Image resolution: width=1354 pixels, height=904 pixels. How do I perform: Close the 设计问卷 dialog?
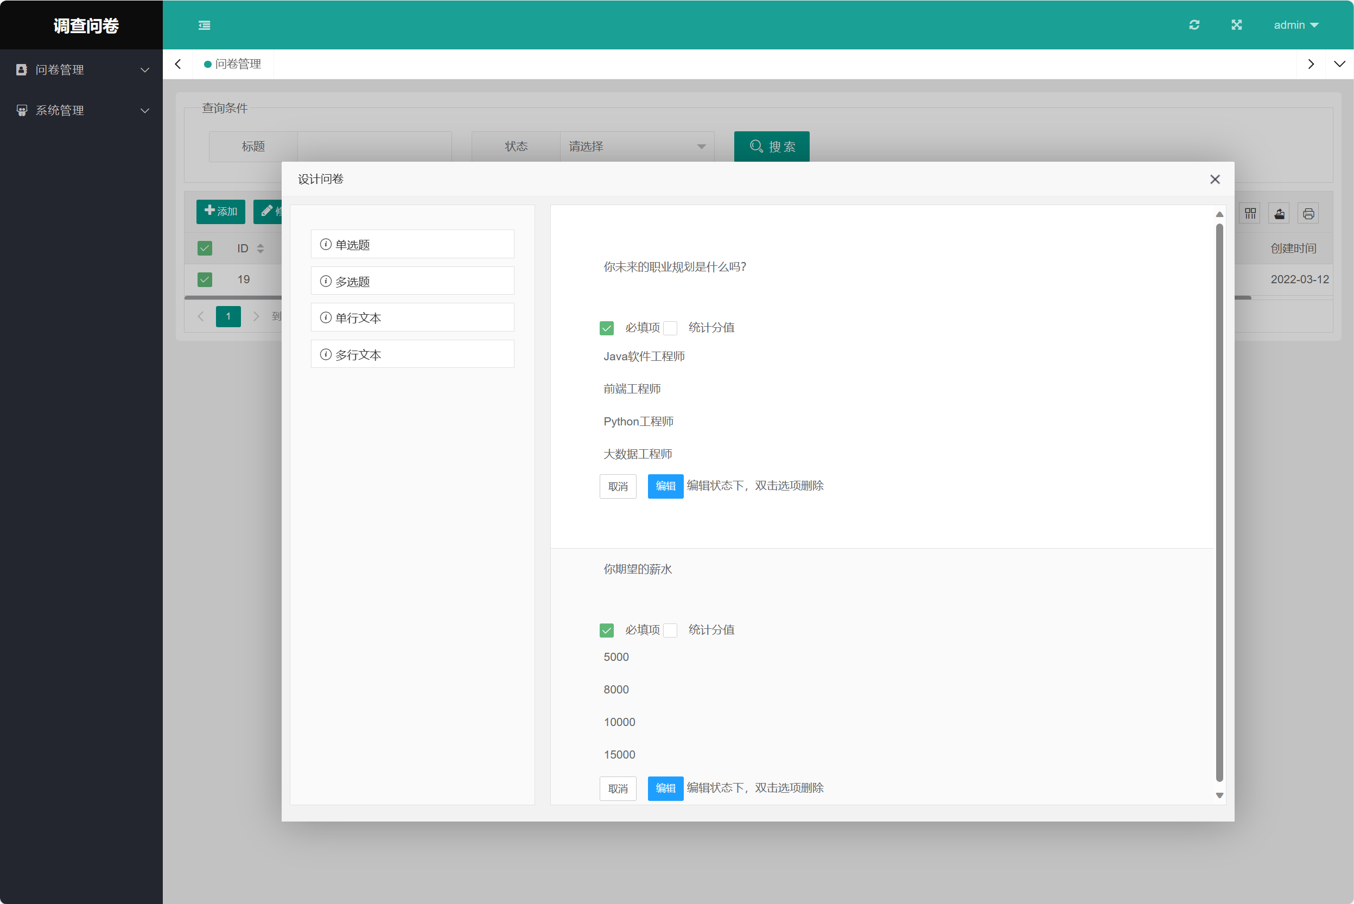[x=1215, y=179]
